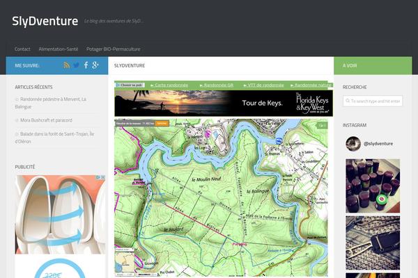Open the Contact menu item
The height and width of the screenshot is (278, 418).
[x=22, y=49]
